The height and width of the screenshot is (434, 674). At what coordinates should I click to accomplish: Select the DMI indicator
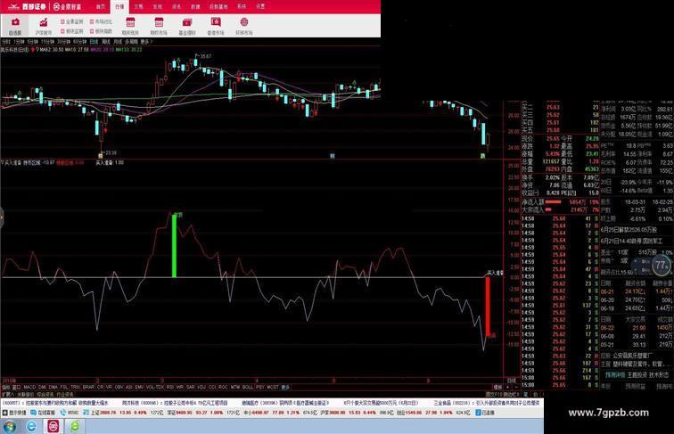(x=43, y=387)
